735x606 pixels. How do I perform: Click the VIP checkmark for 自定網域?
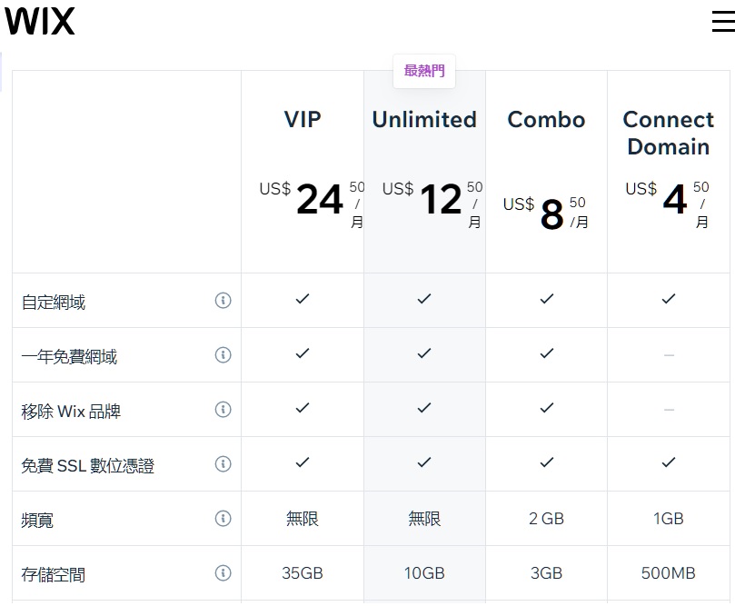click(303, 299)
